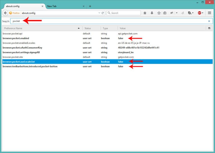Select the about:config tab
The image size is (215, 153).
click(x=23, y=6)
